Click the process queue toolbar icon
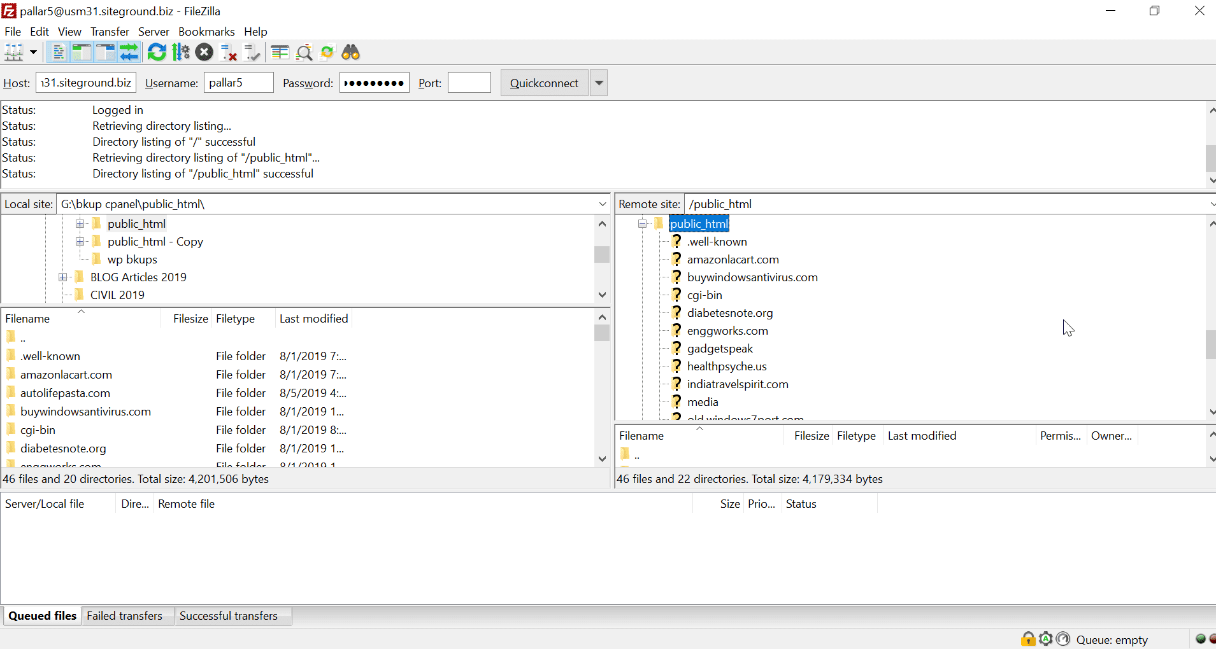 point(181,52)
